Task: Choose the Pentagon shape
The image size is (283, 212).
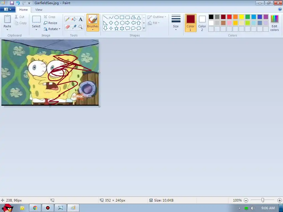Action: click(x=117, y=23)
